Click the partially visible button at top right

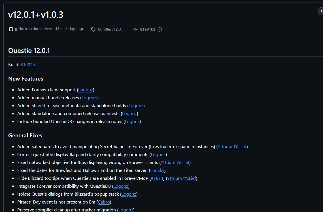(x=321, y=11)
